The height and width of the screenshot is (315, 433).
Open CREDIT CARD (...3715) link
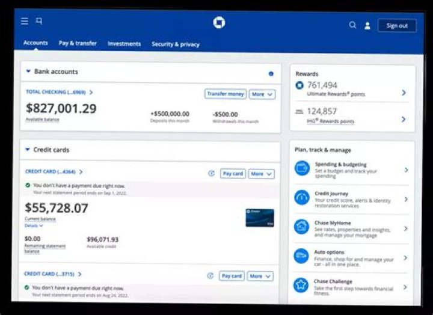click(53, 274)
